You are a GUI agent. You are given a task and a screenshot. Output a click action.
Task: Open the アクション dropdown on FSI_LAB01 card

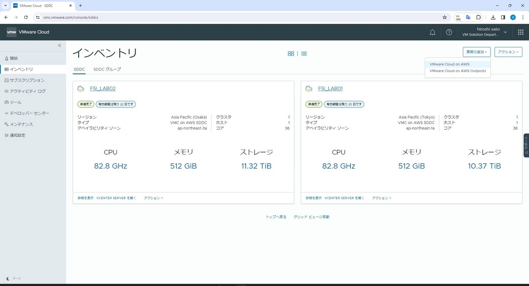(382, 198)
